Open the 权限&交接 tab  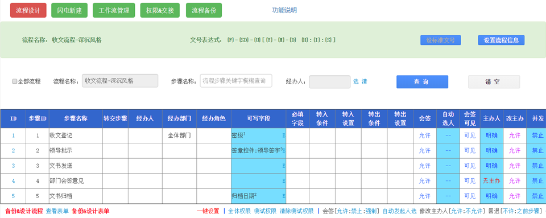point(160,10)
